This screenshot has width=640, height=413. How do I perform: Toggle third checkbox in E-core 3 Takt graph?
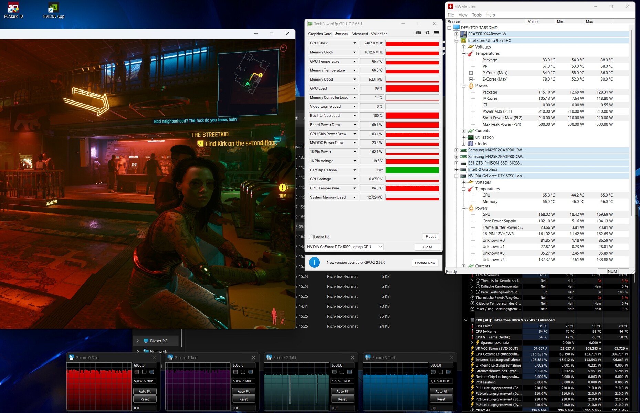tap(448, 372)
